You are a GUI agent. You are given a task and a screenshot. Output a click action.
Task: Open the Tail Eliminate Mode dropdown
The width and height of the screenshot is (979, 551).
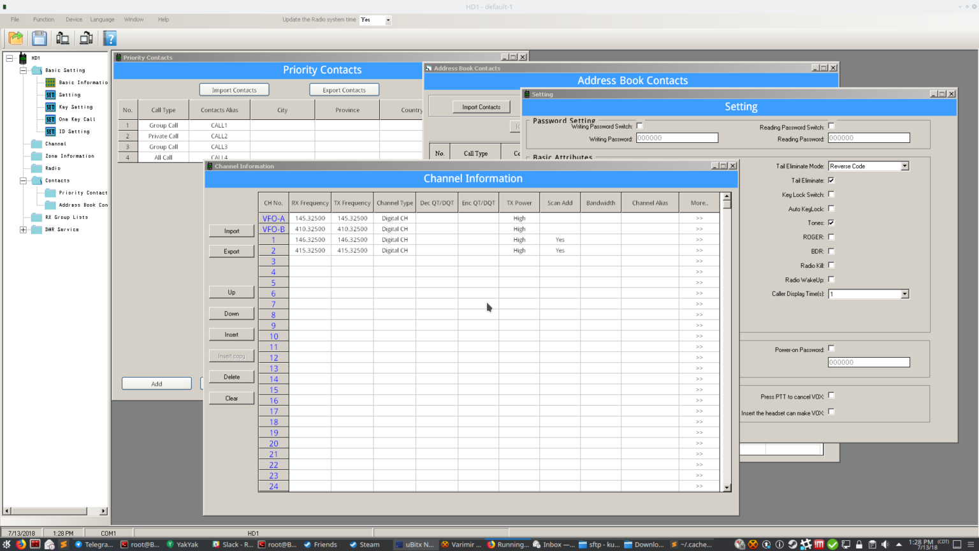point(904,166)
